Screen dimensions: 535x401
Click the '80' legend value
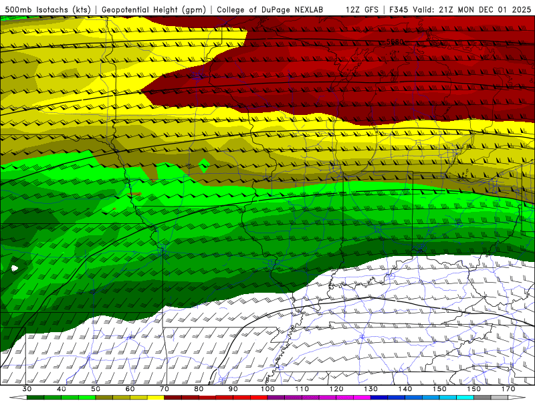pos(199,389)
